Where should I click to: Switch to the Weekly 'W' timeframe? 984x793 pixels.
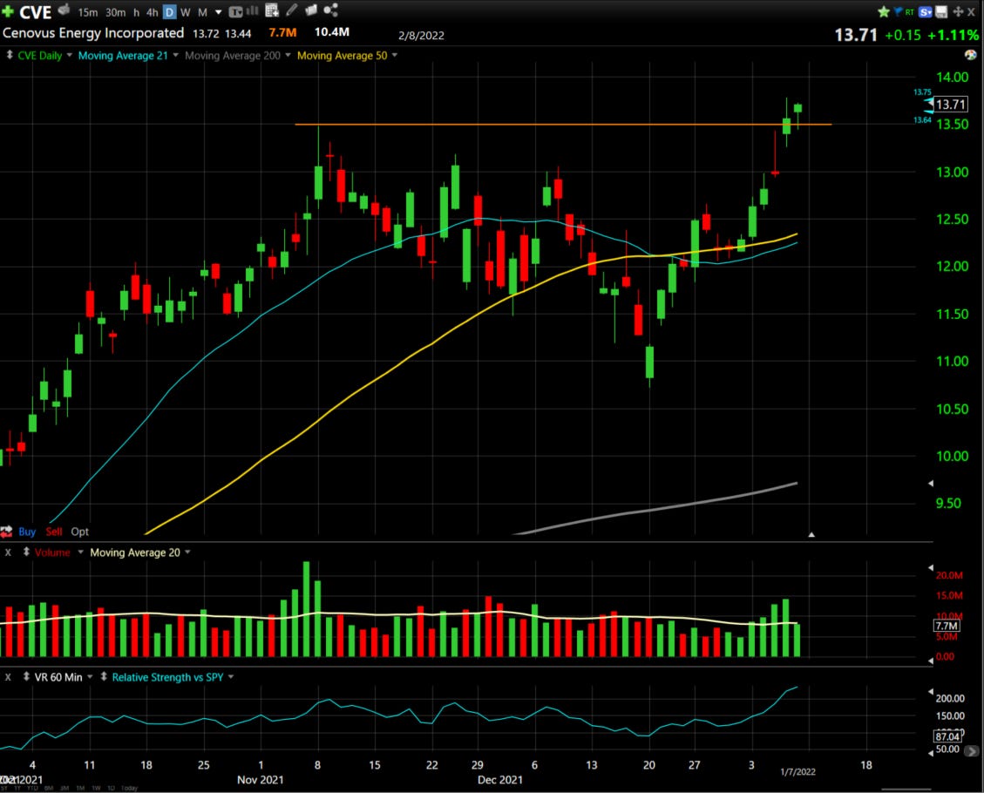click(186, 12)
